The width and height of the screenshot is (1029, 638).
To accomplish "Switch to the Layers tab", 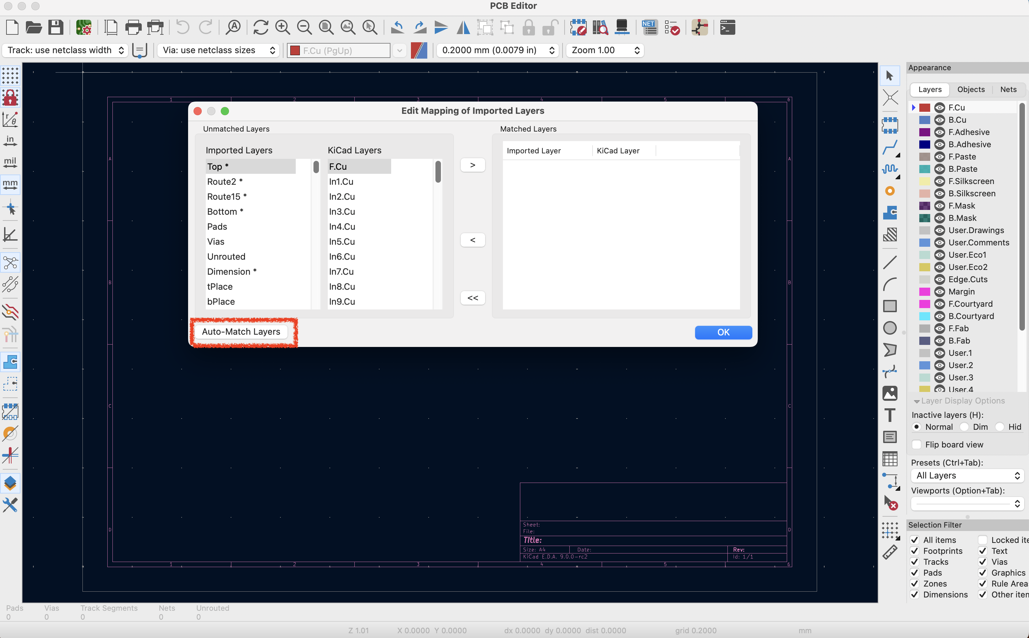I will [x=930, y=89].
